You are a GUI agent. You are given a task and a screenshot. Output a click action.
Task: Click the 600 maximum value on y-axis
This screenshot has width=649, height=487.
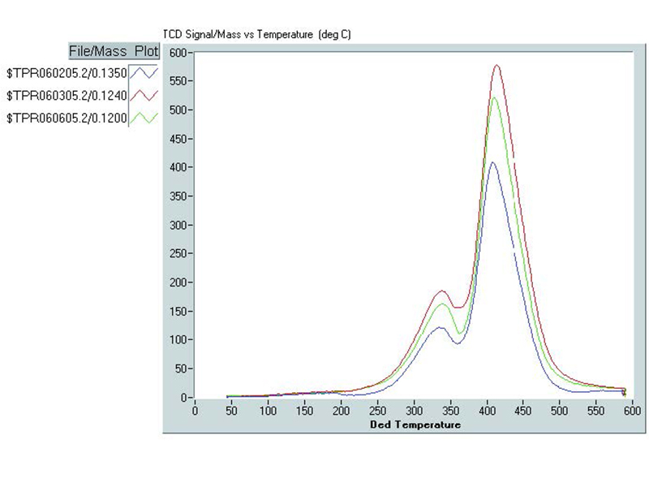click(x=178, y=52)
